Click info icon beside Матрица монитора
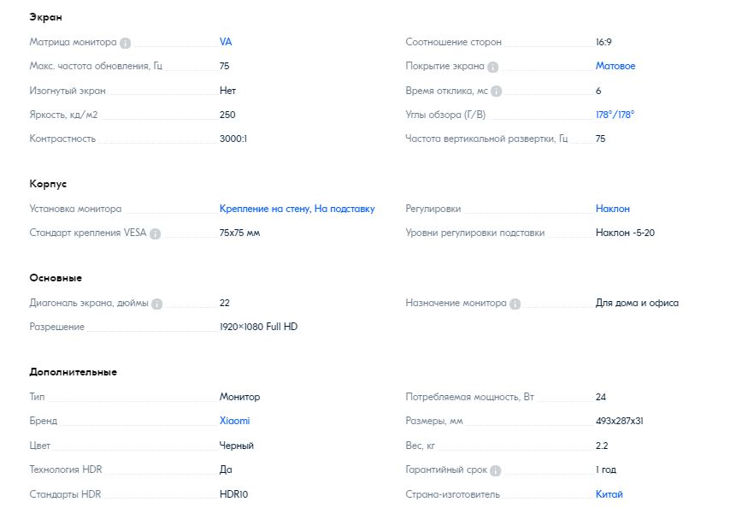Viewport: 736px width, 508px height. point(126,43)
